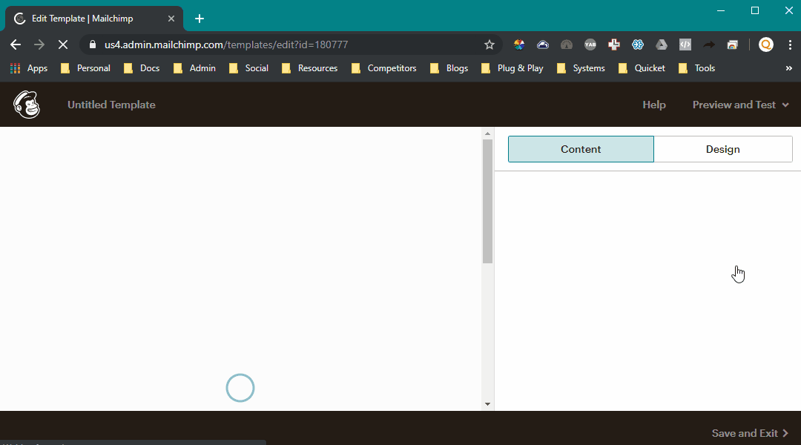Open the Help link
Viewport: 801px width, 445px height.
654,105
